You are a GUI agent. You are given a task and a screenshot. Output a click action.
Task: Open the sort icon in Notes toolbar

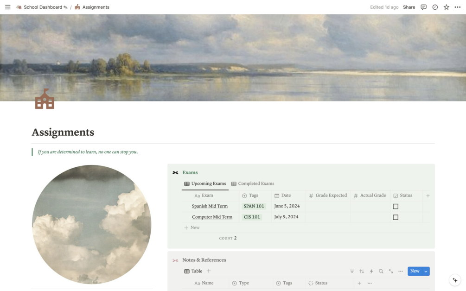click(362, 271)
